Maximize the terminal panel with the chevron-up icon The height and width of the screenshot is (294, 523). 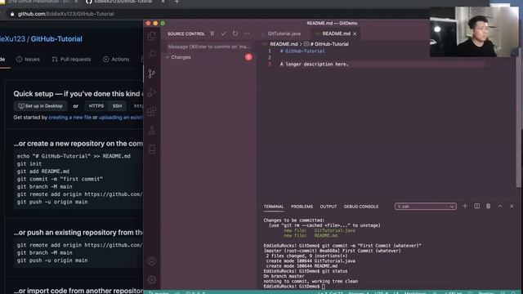click(x=500, y=207)
